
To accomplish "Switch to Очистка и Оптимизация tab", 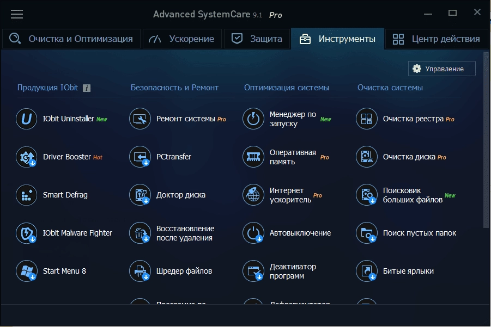I will [x=71, y=39].
